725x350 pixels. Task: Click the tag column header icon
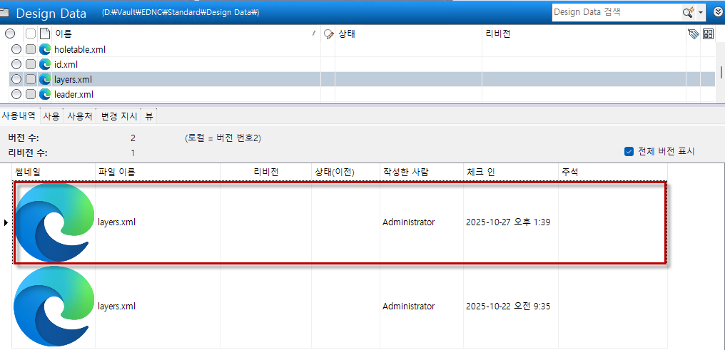click(x=693, y=34)
